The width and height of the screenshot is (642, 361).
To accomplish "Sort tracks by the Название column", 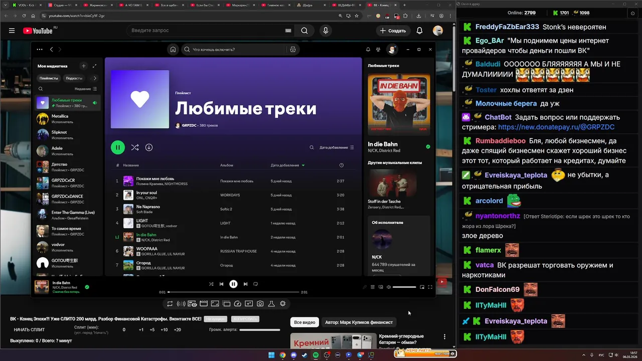I will (131, 165).
